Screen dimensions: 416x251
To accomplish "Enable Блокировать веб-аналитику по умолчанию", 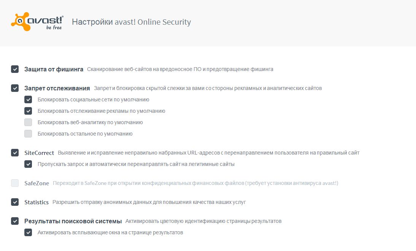I will pos(28,122).
